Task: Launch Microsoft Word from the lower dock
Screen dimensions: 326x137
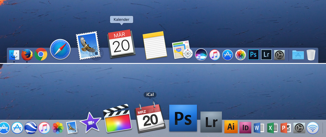Action: pos(259,127)
